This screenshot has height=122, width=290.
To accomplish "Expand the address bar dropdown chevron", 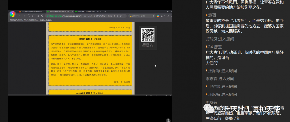I will click(x=124, y=16).
